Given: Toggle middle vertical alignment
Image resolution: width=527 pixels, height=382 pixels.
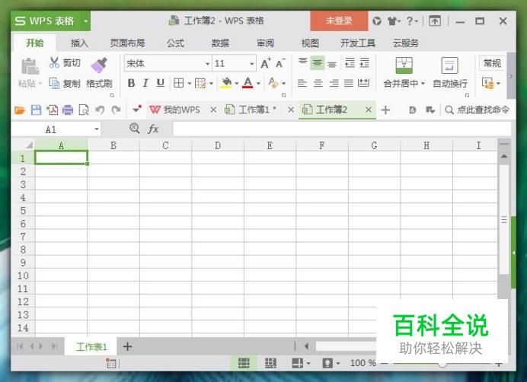Looking at the screenshot, I should pyautogui.click(x=318, y=63).
